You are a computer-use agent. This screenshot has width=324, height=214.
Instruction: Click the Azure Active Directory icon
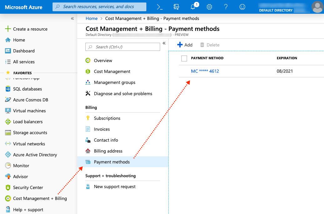[x=8, y=155]
